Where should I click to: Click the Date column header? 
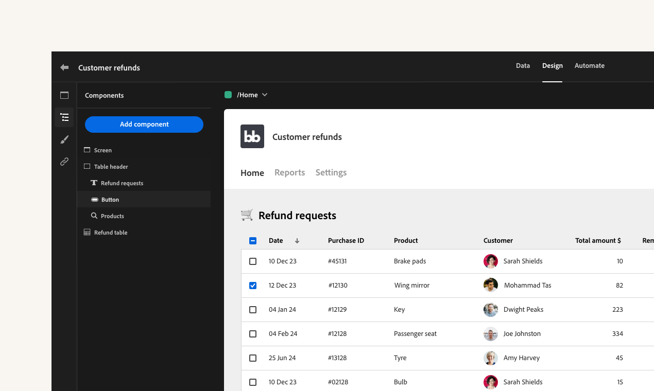(276, 241)
